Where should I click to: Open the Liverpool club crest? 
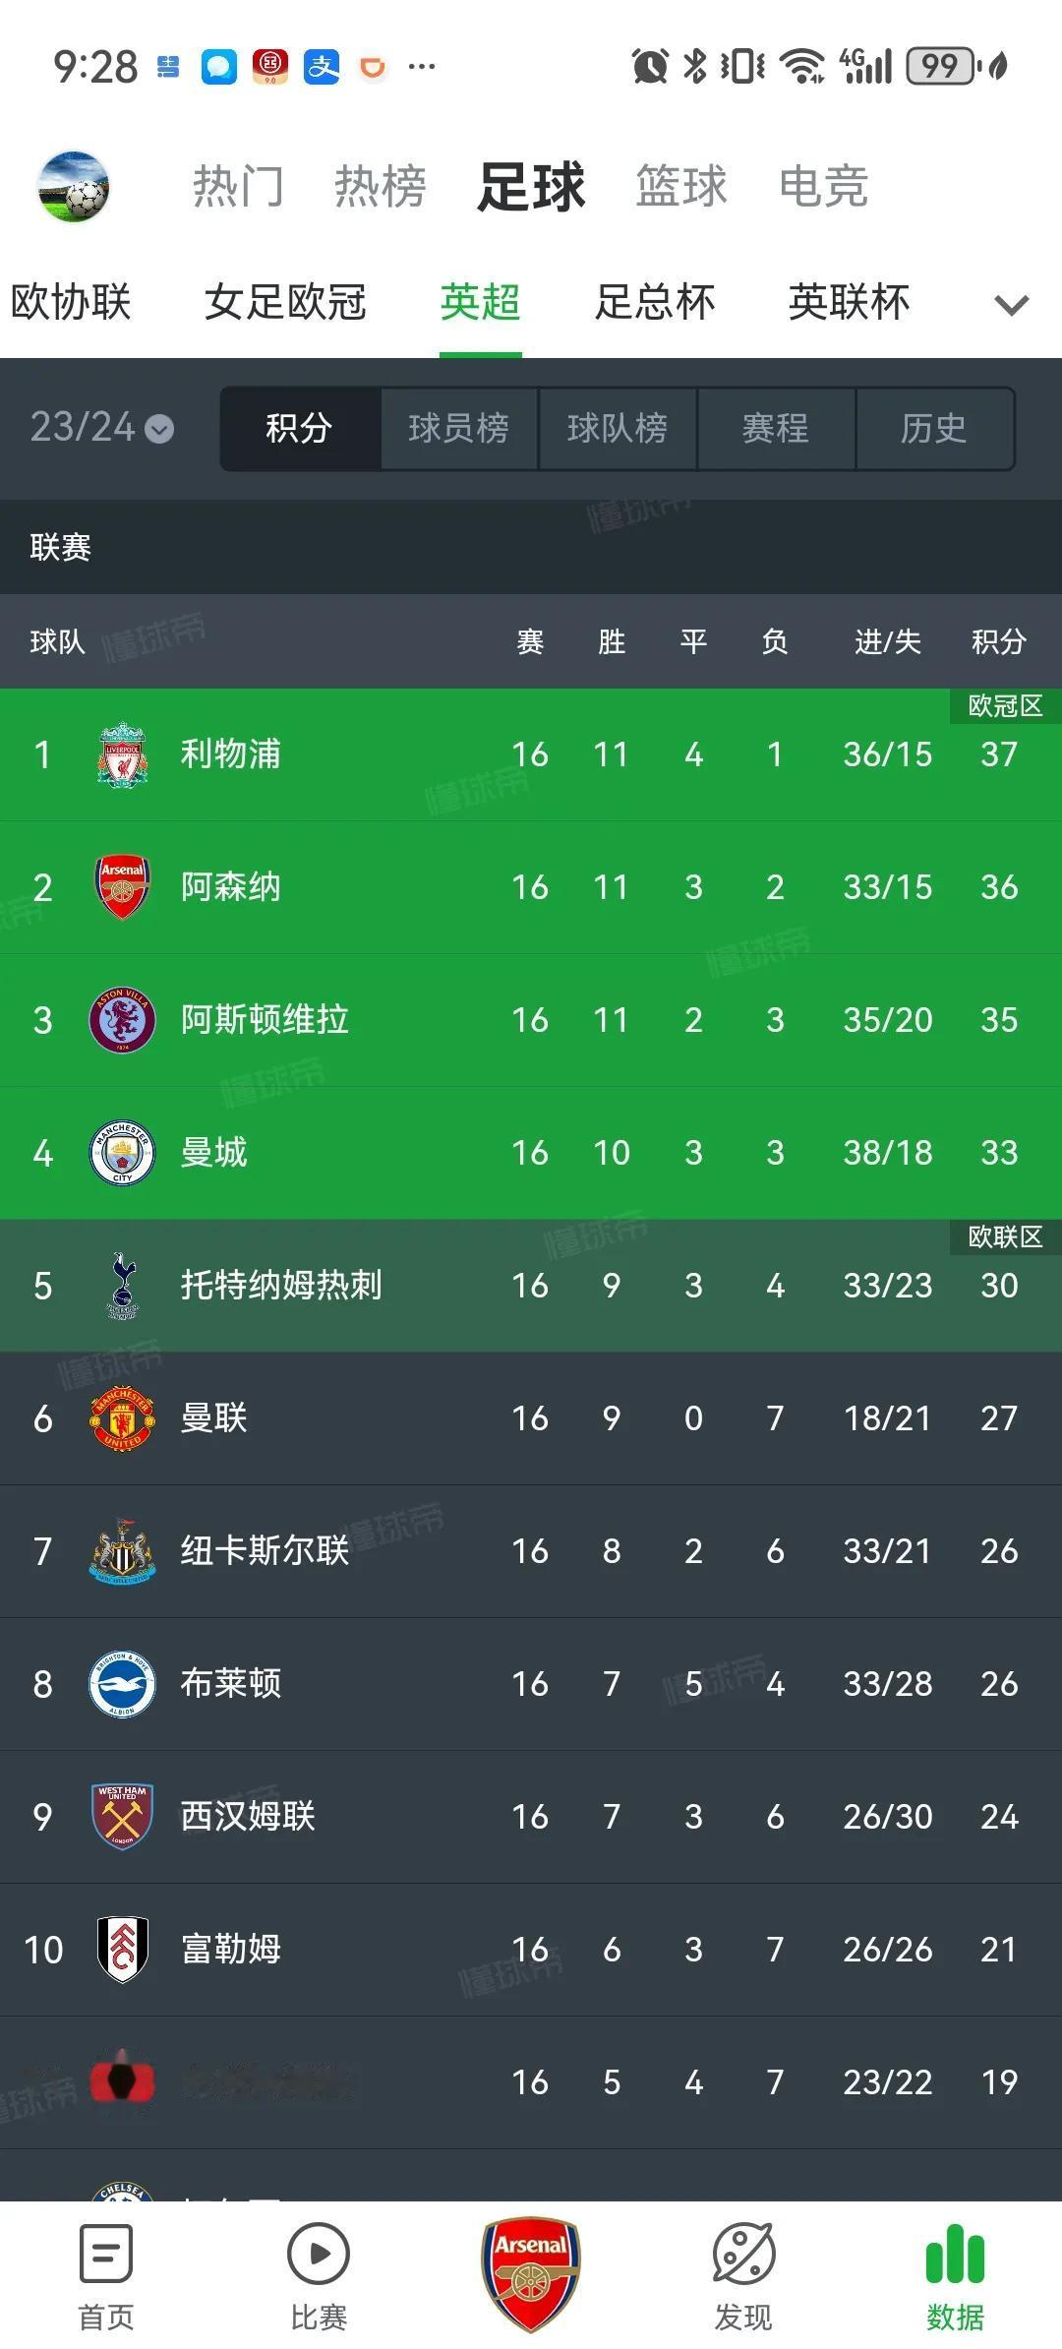120,753
